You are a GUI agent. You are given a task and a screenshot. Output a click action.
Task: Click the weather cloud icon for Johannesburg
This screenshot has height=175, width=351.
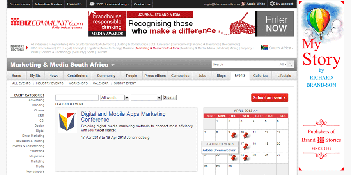[92, 4]
